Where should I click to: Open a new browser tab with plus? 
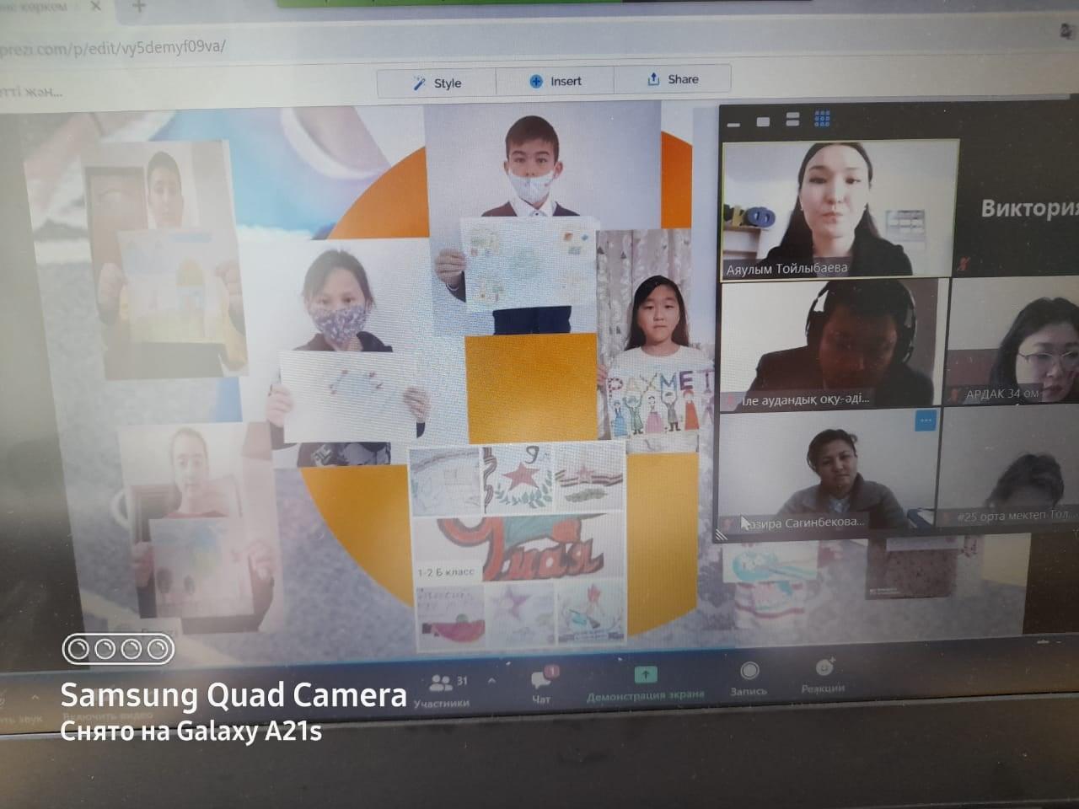139,7
